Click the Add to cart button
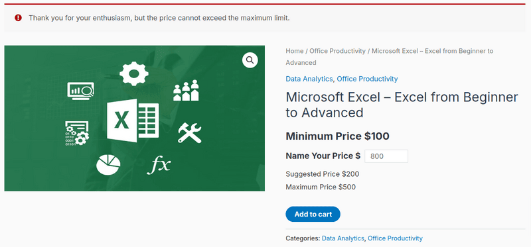Screen dimensions: 531x247 pyautogui.click(x=313, y=215)
